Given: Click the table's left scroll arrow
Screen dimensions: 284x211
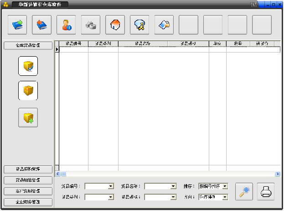Looking at the screenshot, I should tap(57, 174).
